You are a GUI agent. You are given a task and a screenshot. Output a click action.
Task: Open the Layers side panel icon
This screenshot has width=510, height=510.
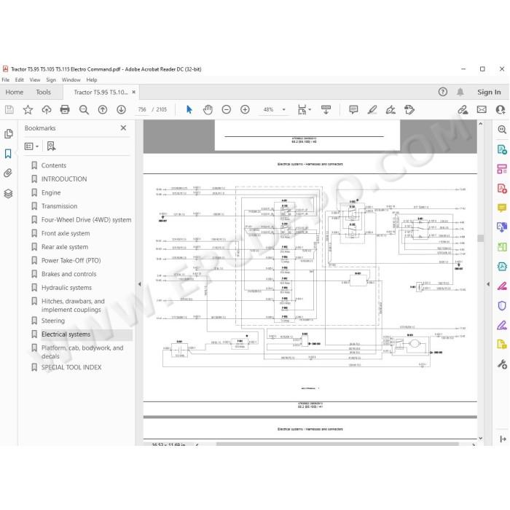pyautogui.click(x=8, y=194)
